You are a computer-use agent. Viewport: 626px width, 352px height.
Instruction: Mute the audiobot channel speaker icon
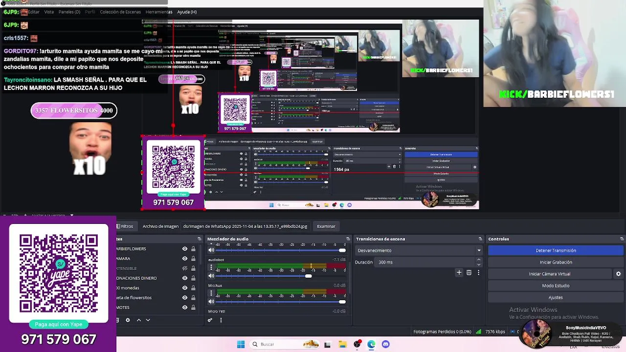click(x=211, y=276)
